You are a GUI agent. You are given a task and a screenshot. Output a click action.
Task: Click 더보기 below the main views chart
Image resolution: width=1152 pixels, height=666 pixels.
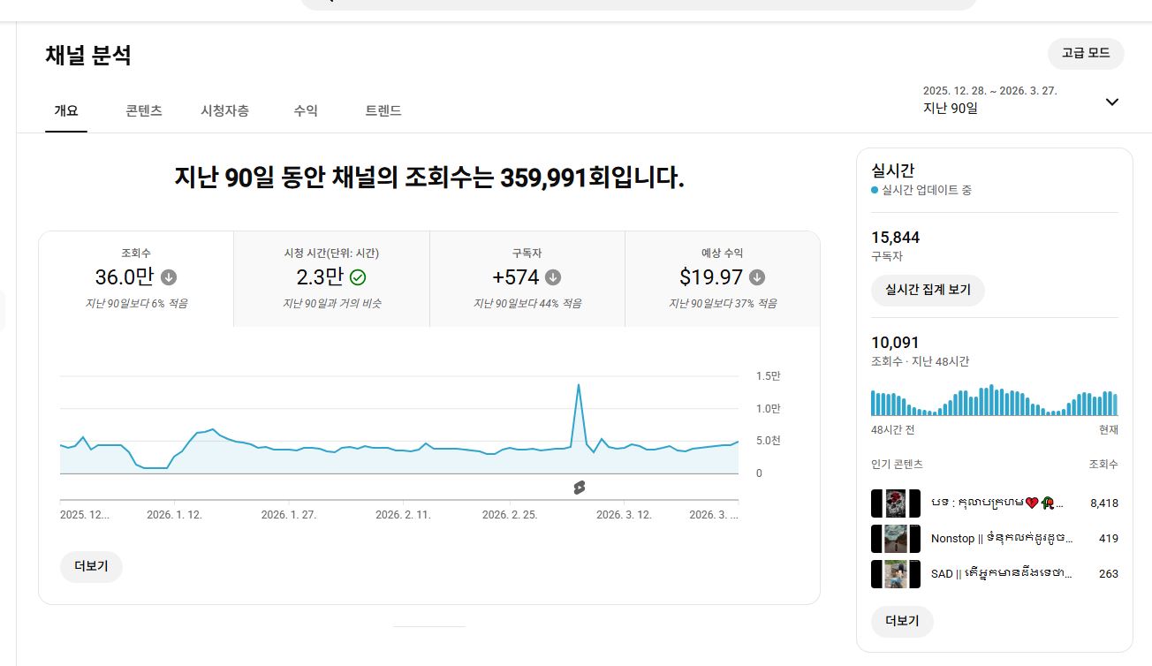click(91, 567)
